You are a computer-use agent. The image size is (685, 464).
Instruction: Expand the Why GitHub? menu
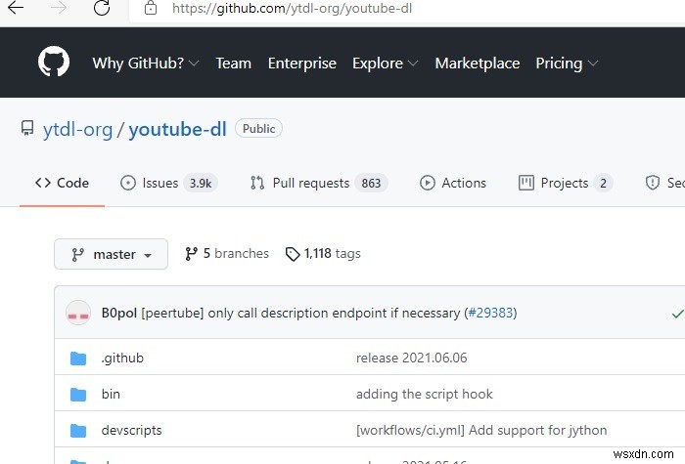145,63
